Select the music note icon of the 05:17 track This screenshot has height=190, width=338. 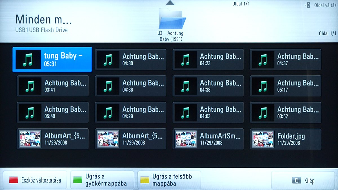pos(263,86)
